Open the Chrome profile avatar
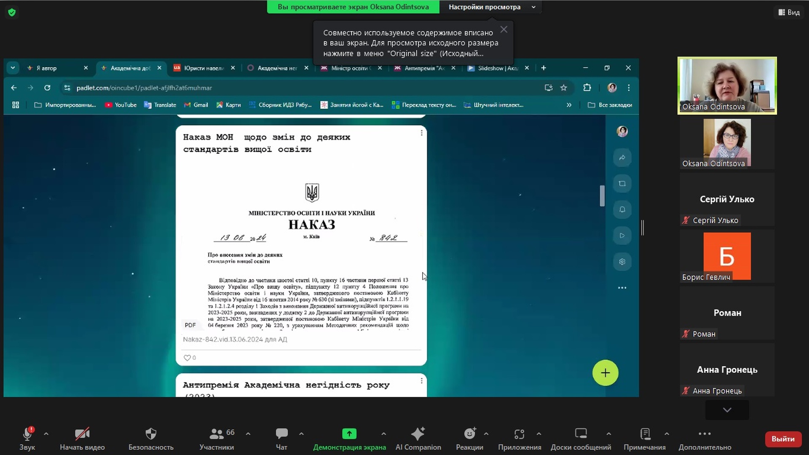 612,88
